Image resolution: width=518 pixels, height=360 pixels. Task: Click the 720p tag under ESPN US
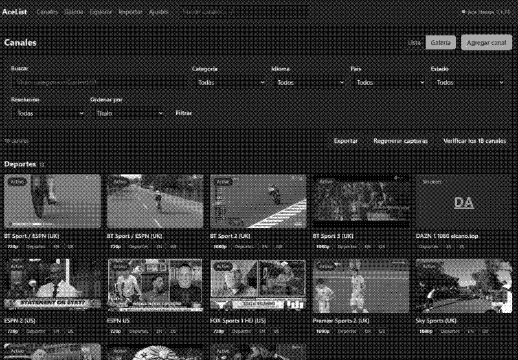116,331
